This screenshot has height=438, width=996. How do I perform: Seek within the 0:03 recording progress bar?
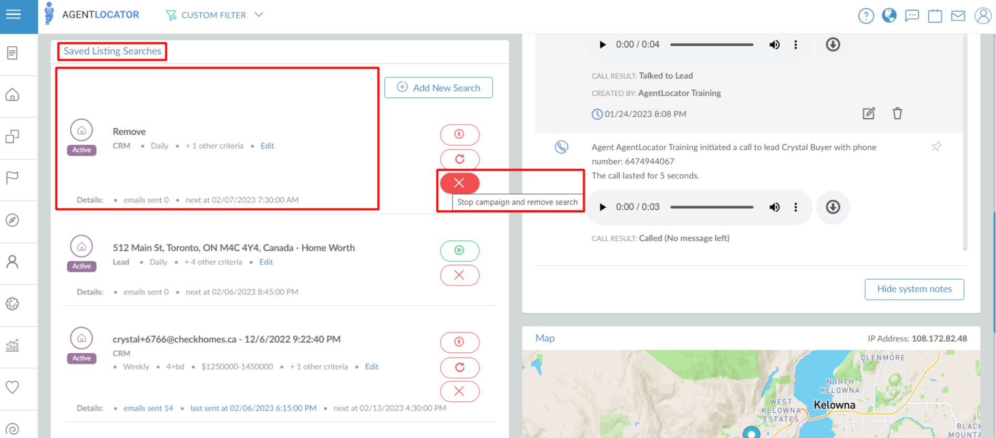coord(712,207)
